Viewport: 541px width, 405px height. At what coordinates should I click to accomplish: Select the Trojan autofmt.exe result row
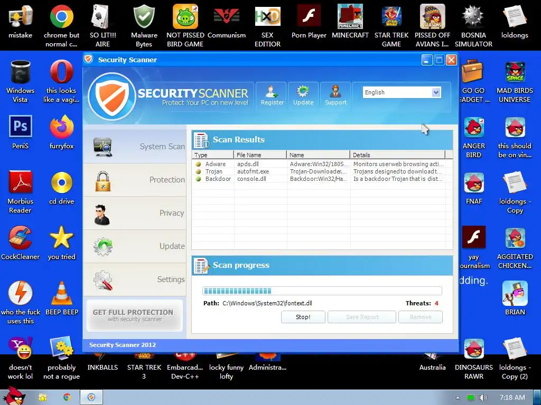[x=319, y=171]
